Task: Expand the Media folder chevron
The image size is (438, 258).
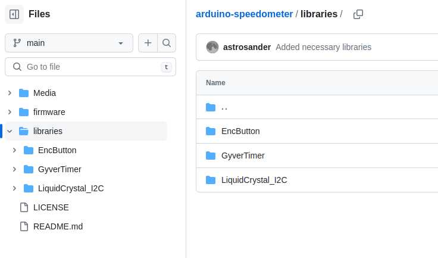Action: tap(10, 93)
